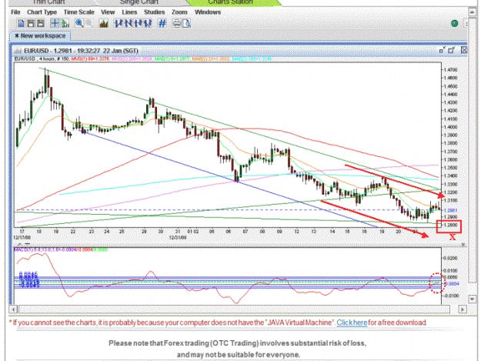Toggle the crosshair cursor tool
This screenshot has width=481, height=361.
55,24
